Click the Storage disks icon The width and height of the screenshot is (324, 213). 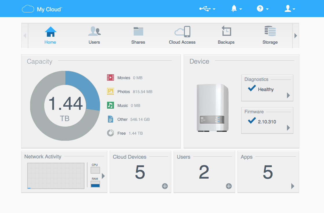270,31
